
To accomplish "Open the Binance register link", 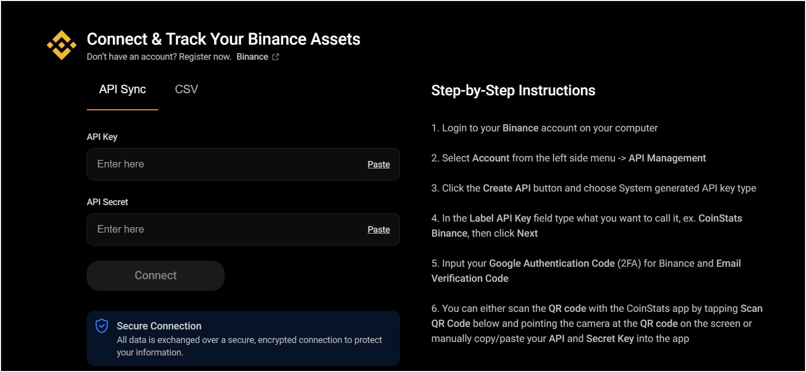I will (252, 57).
